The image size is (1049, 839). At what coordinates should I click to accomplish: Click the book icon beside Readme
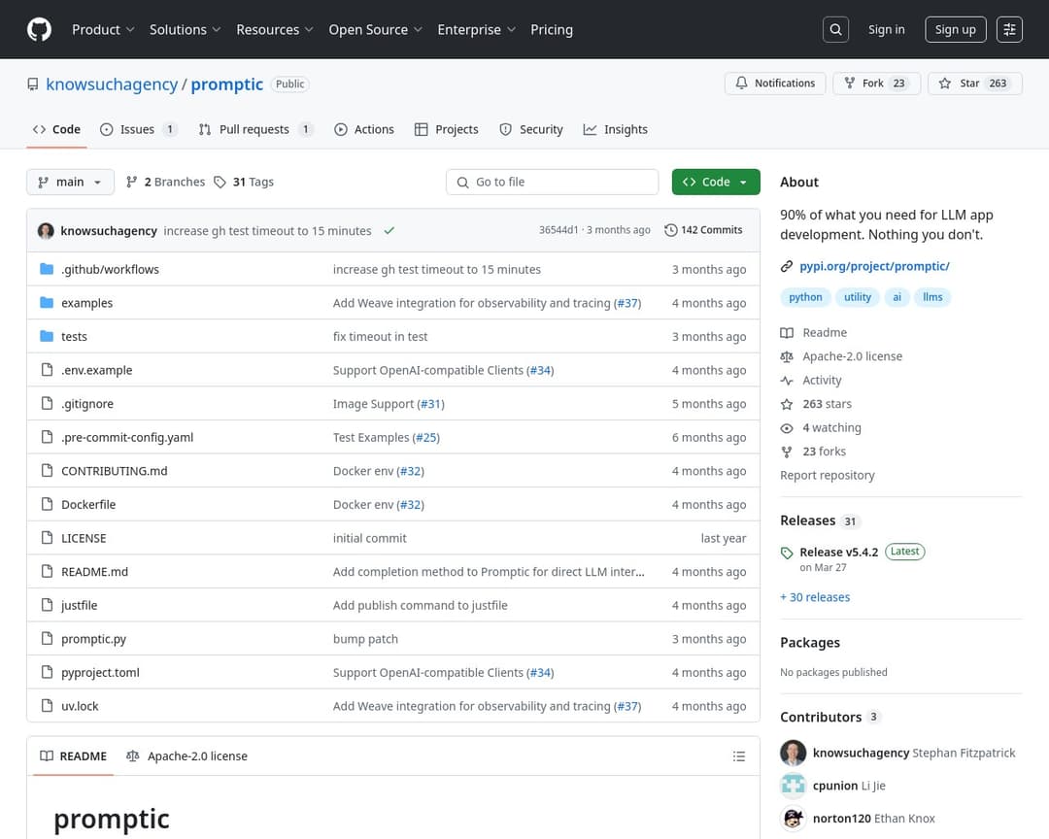tap(787, 332)
